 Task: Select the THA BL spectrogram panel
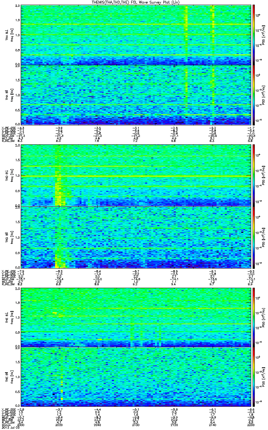pyautogui.click(x=136, y=35)
